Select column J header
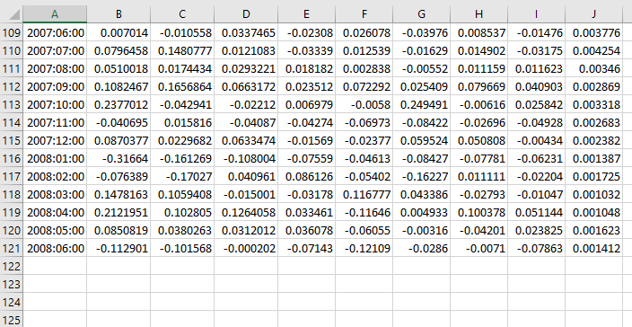The width and height of the screenshot is (632, 327). [x=593, y=14]
